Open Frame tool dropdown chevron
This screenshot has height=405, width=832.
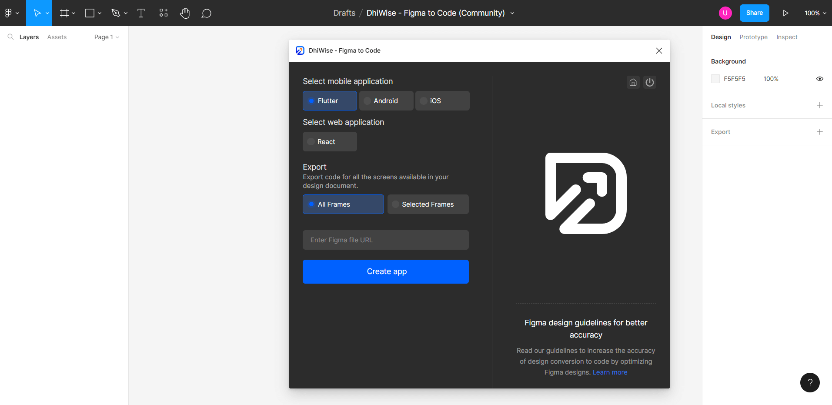tap(74, 13)
